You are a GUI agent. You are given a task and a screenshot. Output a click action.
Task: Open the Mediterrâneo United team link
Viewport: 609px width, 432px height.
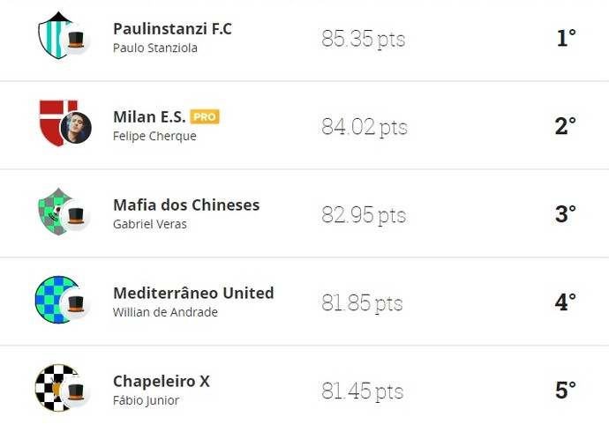[193, 293]
